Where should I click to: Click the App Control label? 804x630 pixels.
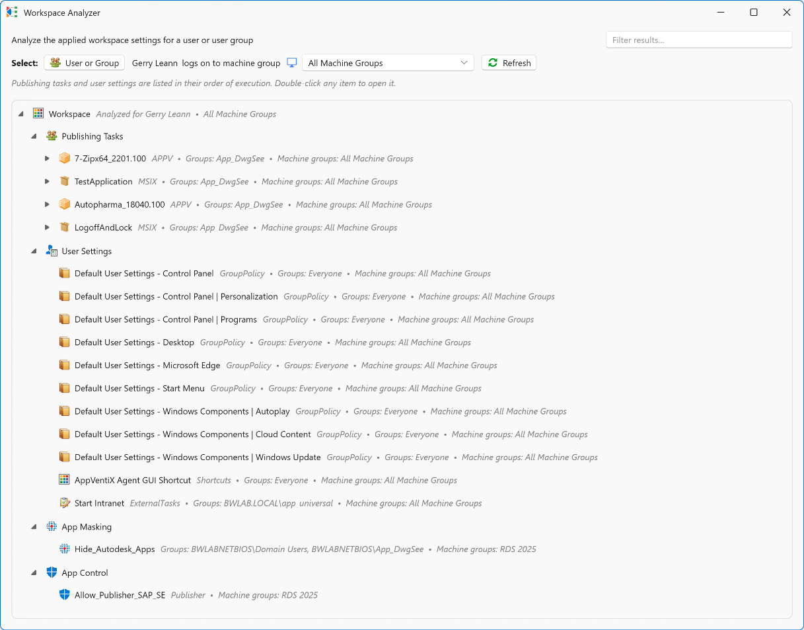point(85,572)
